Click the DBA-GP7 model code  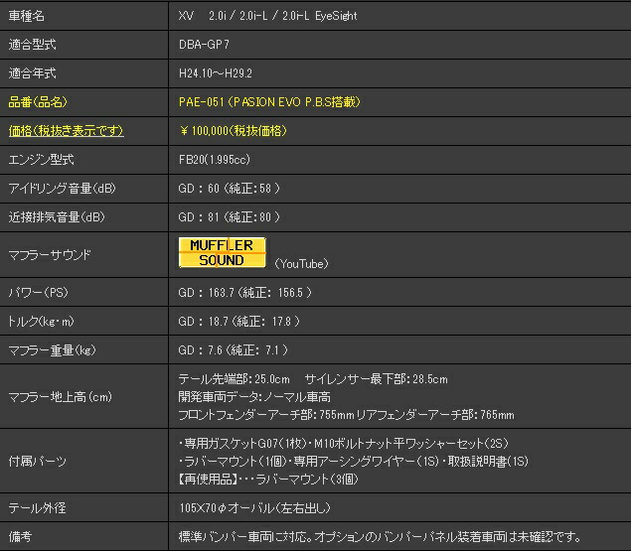[204, 45]
